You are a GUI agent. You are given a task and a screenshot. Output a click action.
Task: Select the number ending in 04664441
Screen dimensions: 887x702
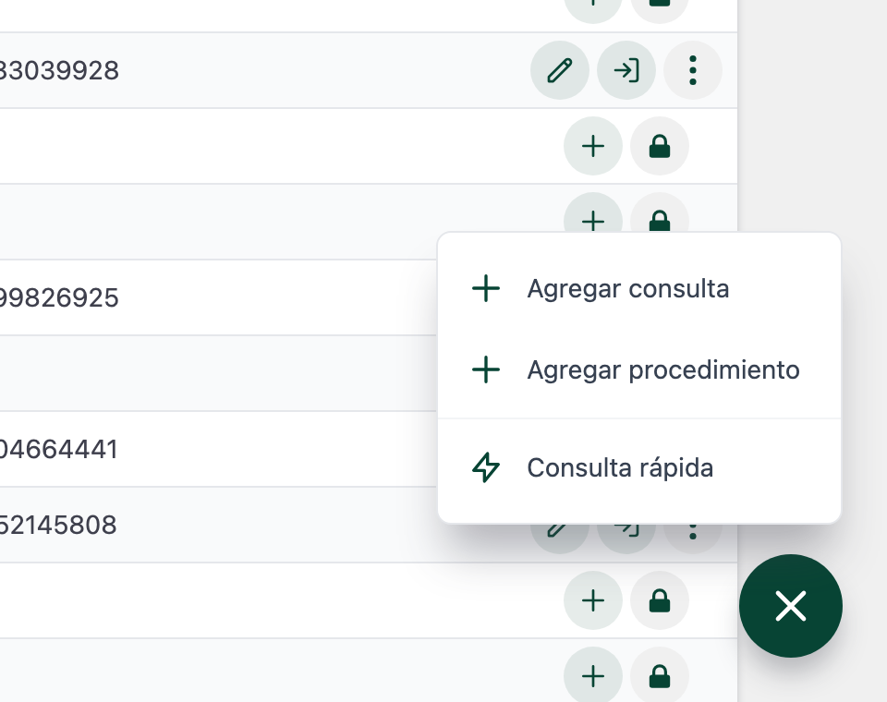58,450
